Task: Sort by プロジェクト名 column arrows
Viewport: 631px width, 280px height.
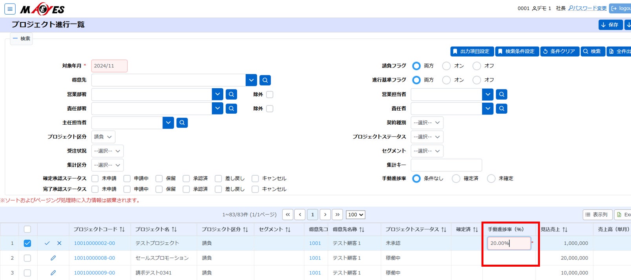Action: [x=174, y=229]
